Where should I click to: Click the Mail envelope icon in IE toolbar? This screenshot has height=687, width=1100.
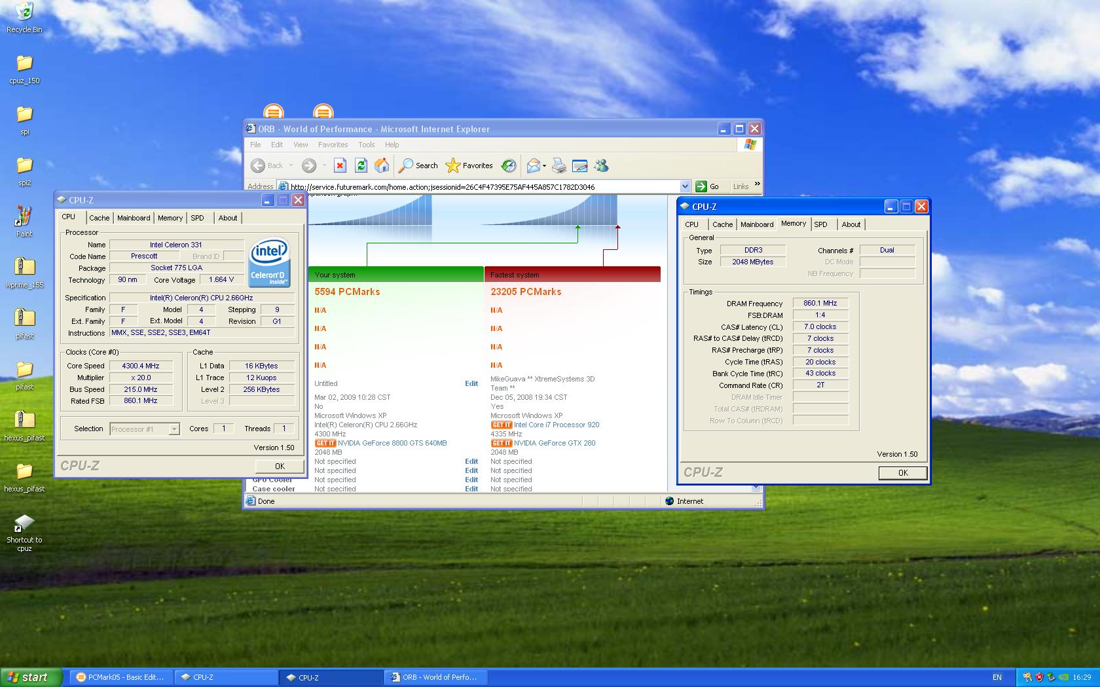point(534,166)
